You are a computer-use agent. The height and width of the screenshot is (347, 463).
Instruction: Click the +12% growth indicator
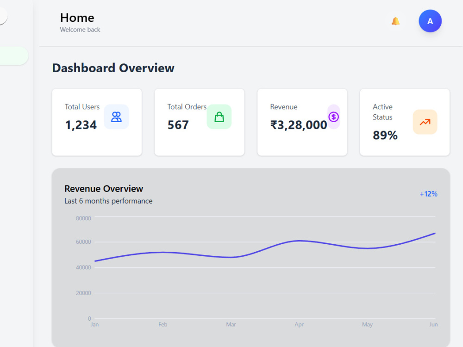(x=428, y=194)
